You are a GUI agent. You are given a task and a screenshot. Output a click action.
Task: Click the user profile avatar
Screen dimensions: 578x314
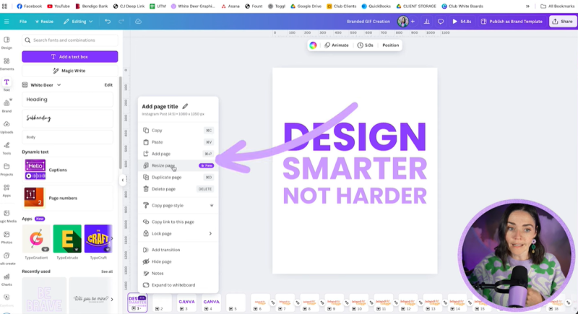coord(403,22)
